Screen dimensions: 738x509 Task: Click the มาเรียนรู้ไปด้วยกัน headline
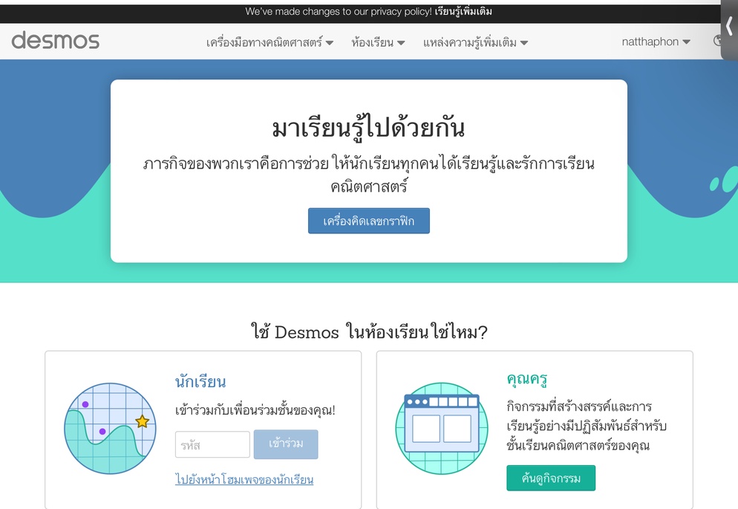369,128
